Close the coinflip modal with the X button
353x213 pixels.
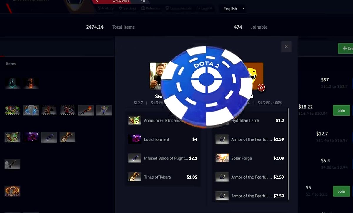click(x=286, y=46)
